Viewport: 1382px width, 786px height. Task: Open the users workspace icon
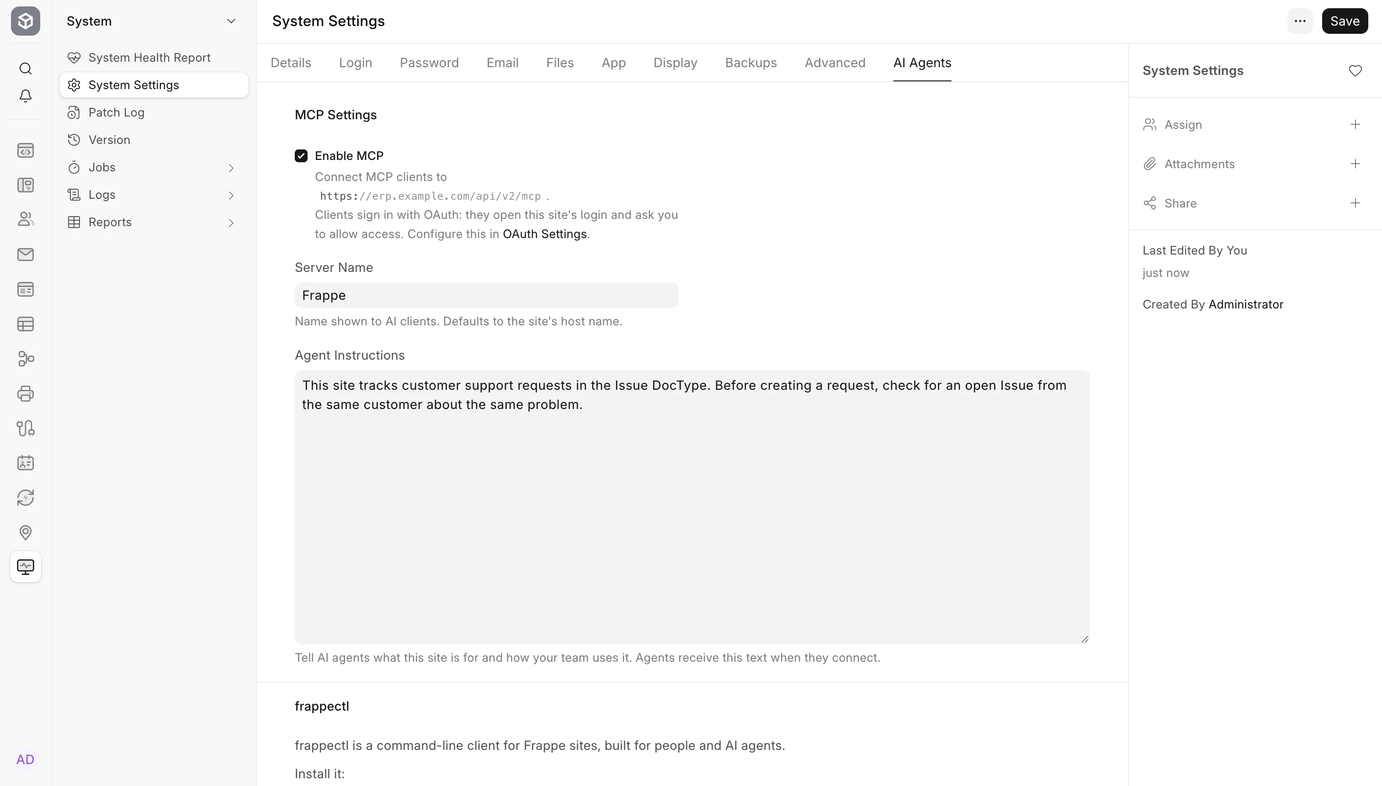pyautogui.click(x=26, y=220)
